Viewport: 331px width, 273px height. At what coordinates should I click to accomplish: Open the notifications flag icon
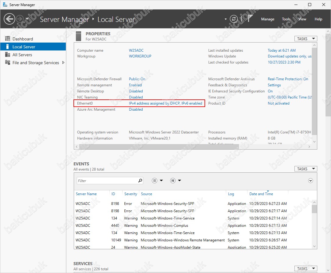(250, 19)
